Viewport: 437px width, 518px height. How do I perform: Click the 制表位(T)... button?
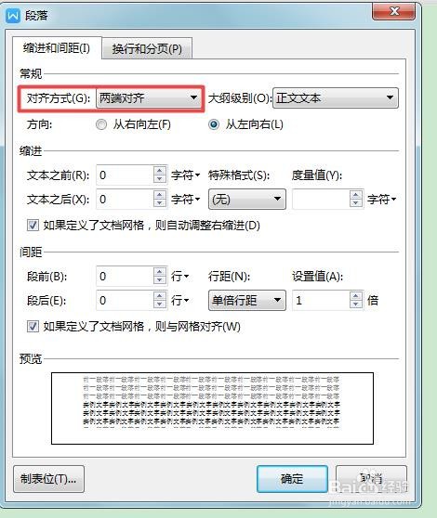point(48,479)
